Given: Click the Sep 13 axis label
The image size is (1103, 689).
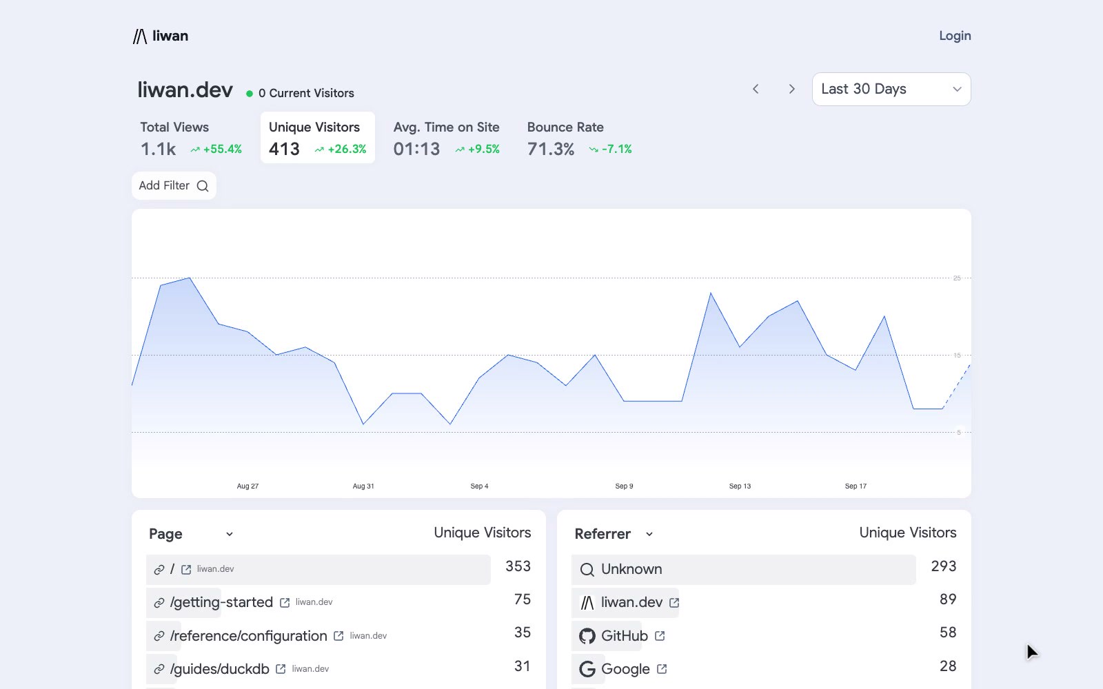Looking at the screenshot, I should (x=740, y=486).
